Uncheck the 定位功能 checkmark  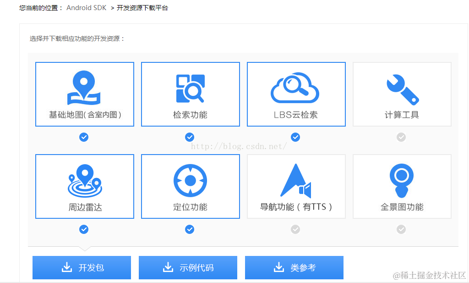[x=190, y=229]
